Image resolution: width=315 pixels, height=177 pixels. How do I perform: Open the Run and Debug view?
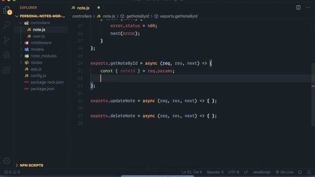click(6, 55)
